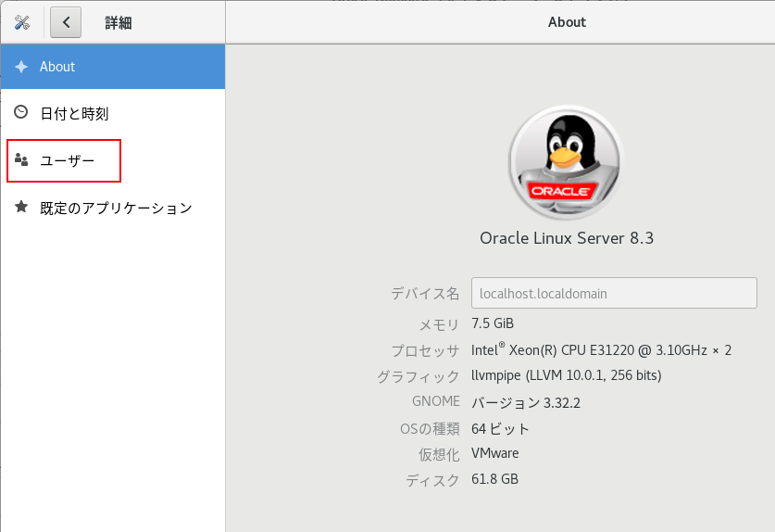The width and height of the screenshot is (775, 532).
Task: Click the 7.5 GiB memory value
Action: click(493, 323)
